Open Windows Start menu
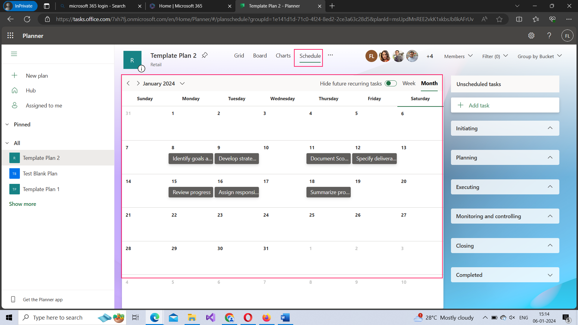Viewport: 578px width, 325px height. (9, 317)
